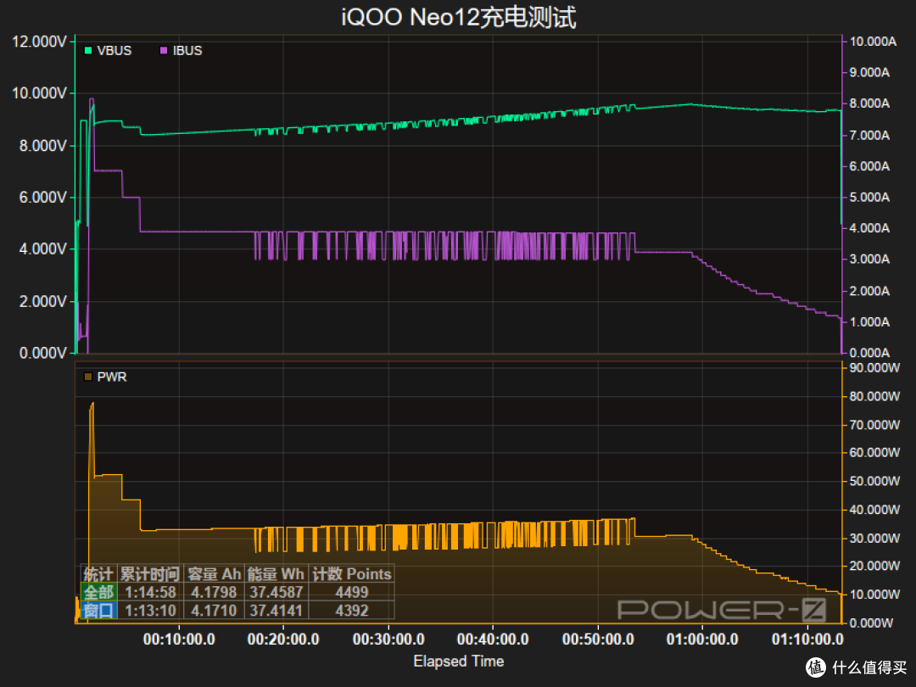Click the 2.000V voltage axis label

pos(42,301)
